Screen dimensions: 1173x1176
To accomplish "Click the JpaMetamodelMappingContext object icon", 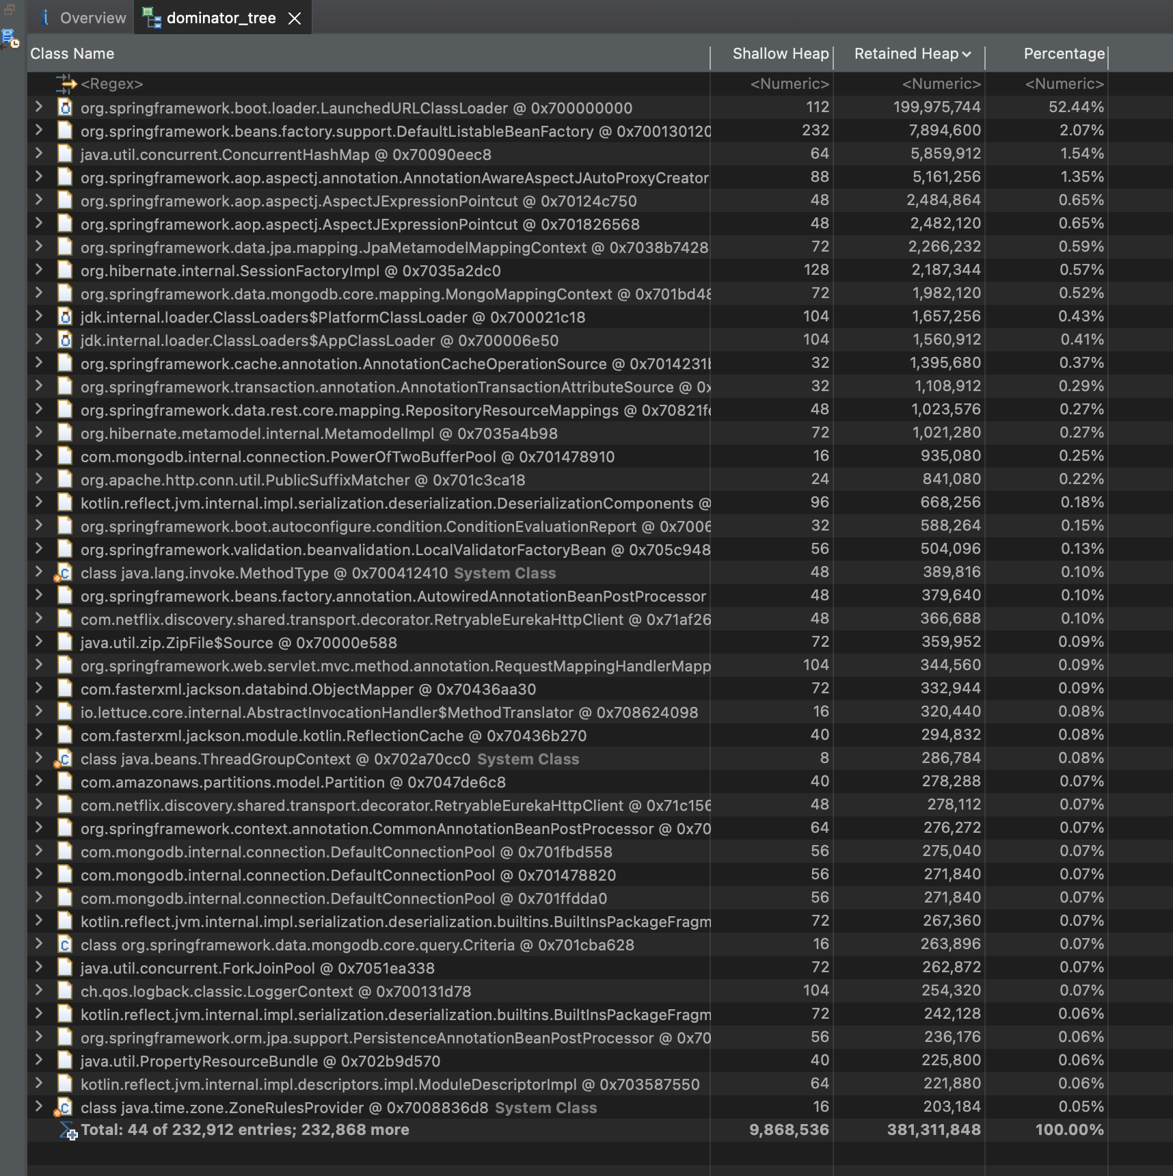I will pos(65,247).
